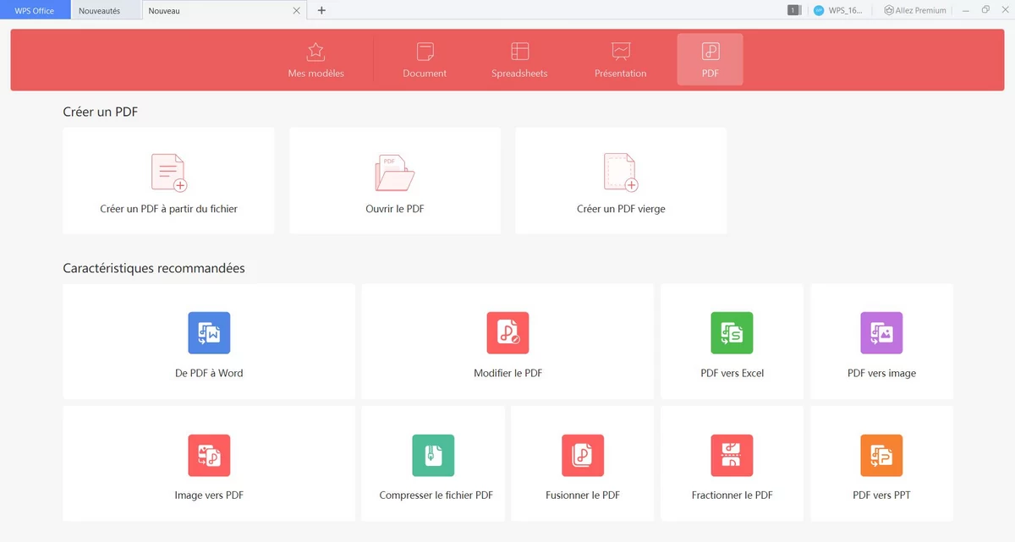Click Allez Premium text link

[921, 11]
